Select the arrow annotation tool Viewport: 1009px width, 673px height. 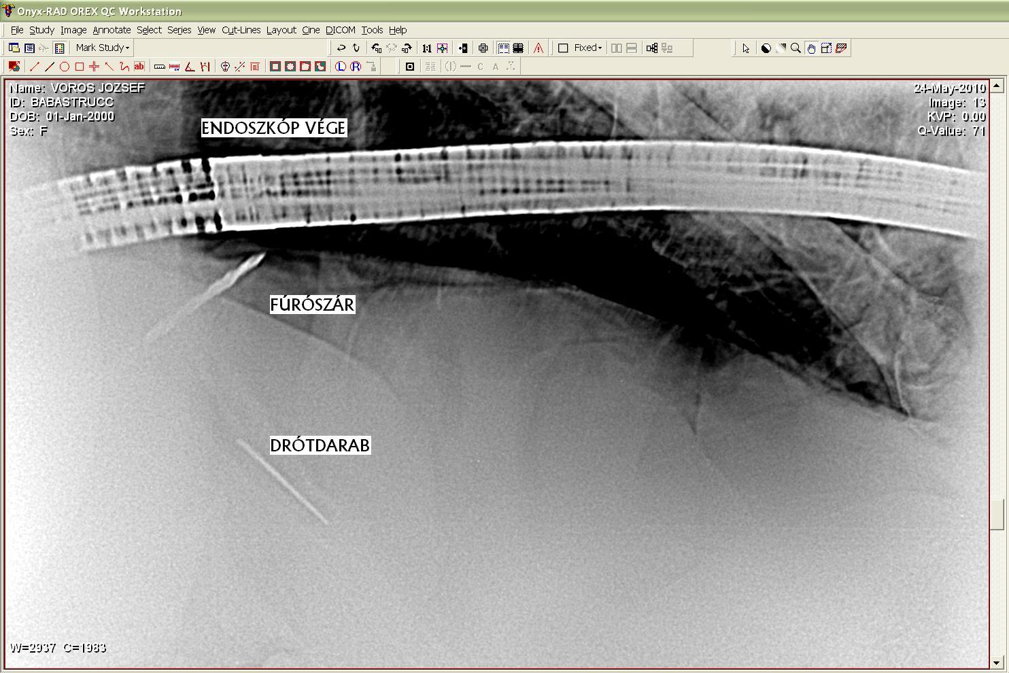[x=109, y=67]
